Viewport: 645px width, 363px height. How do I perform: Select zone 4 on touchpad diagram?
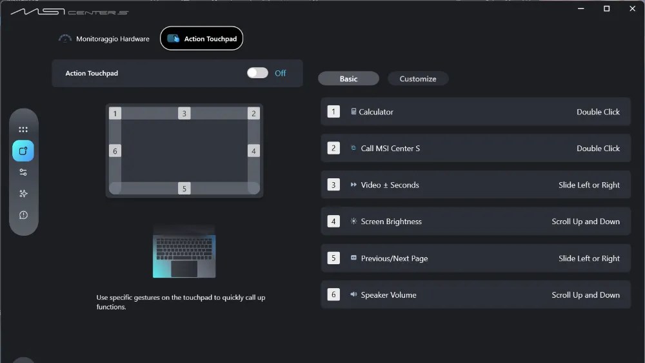point(253,150)
